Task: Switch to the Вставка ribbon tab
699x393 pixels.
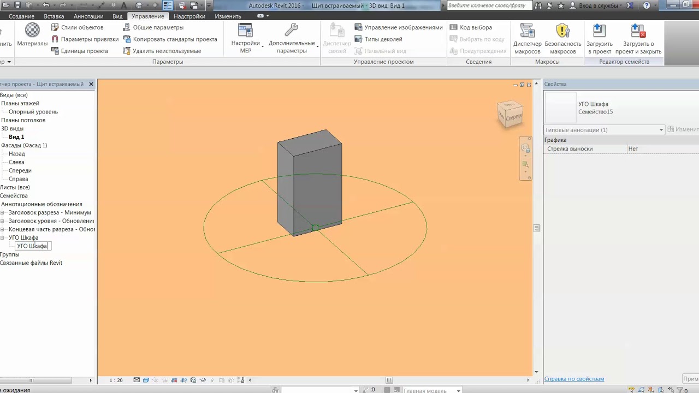Action: click(54, 16)
